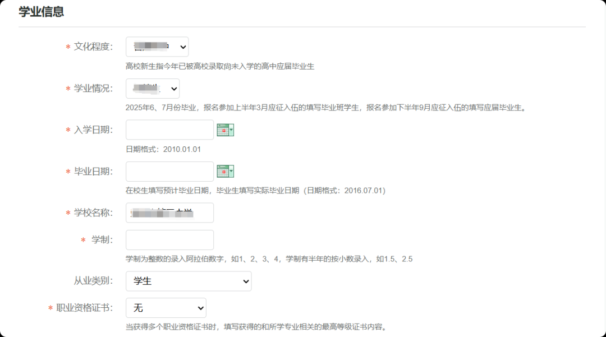Click the 学校名称 label
Image resolution: width=606 pixels, height=337 pixels.
click(93, 213)
